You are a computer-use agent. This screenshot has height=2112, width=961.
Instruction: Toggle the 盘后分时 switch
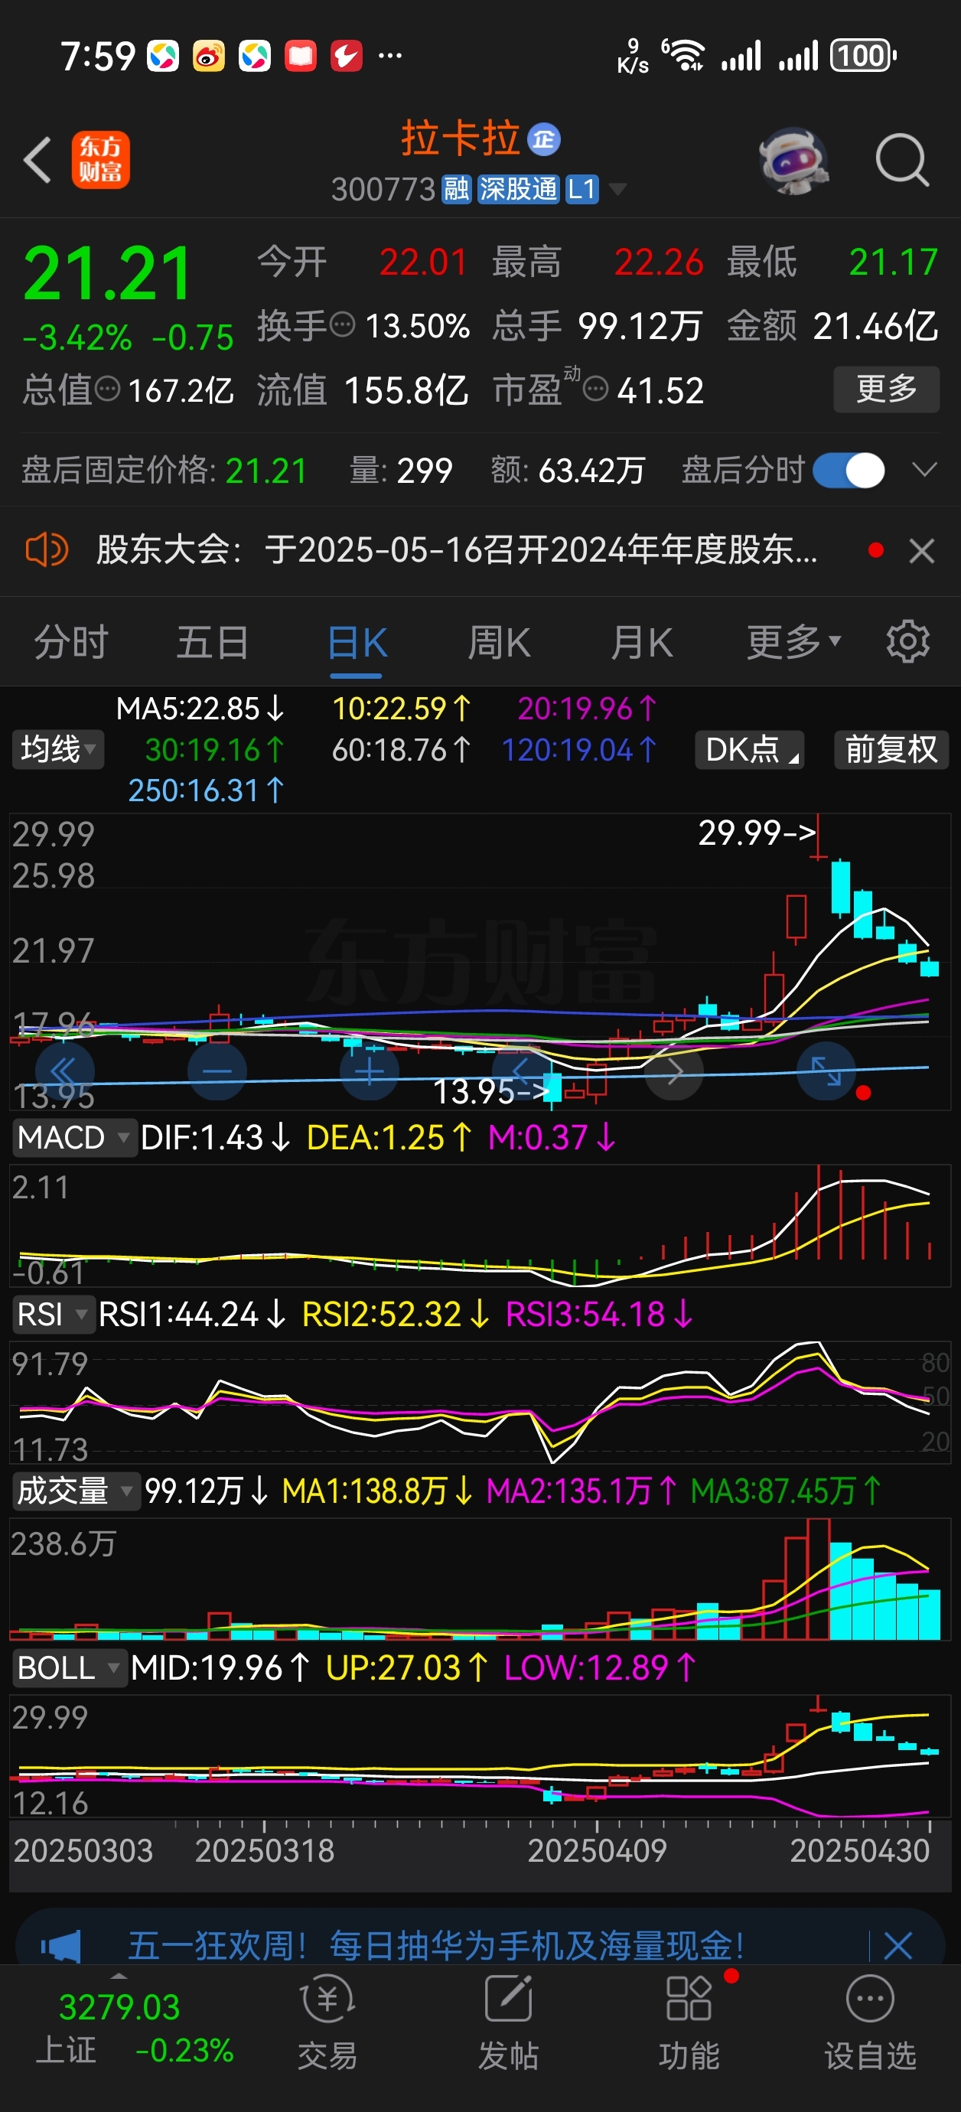(x=848, y=471)
